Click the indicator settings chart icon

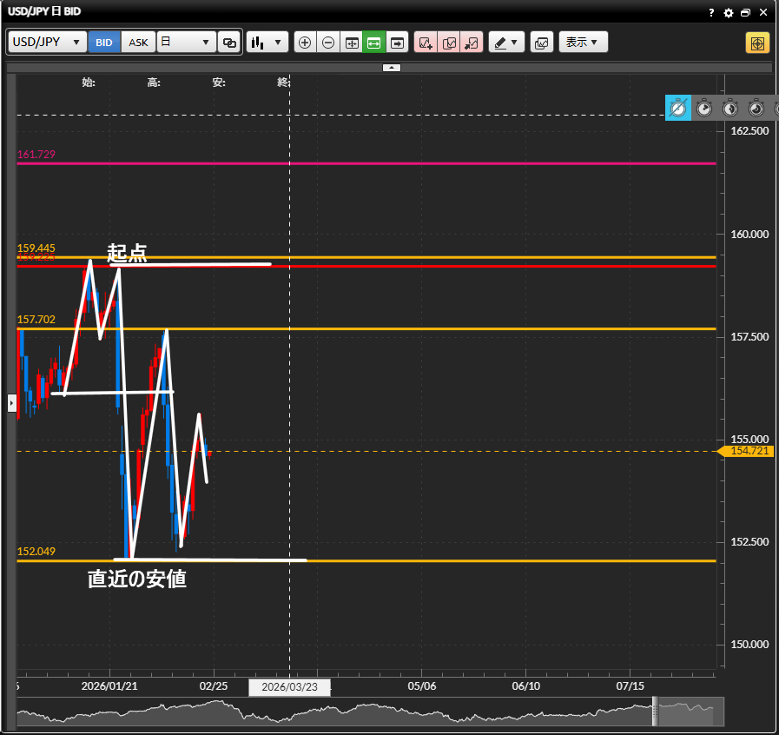coord(541,43)
